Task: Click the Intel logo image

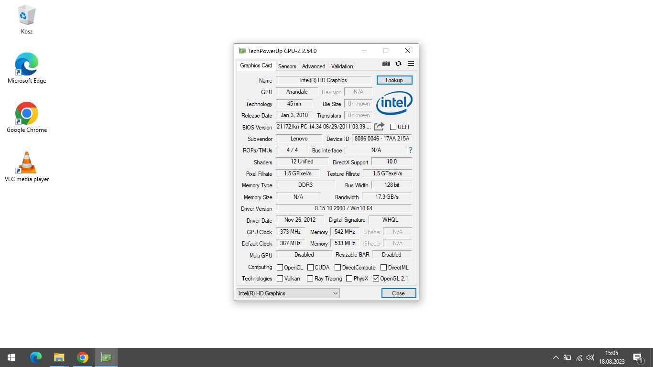Action: click(394, 103)
